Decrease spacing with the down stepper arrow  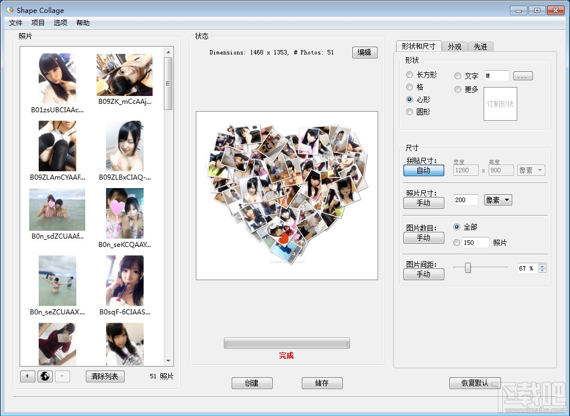pyautogui.click(x=543, y=271)
